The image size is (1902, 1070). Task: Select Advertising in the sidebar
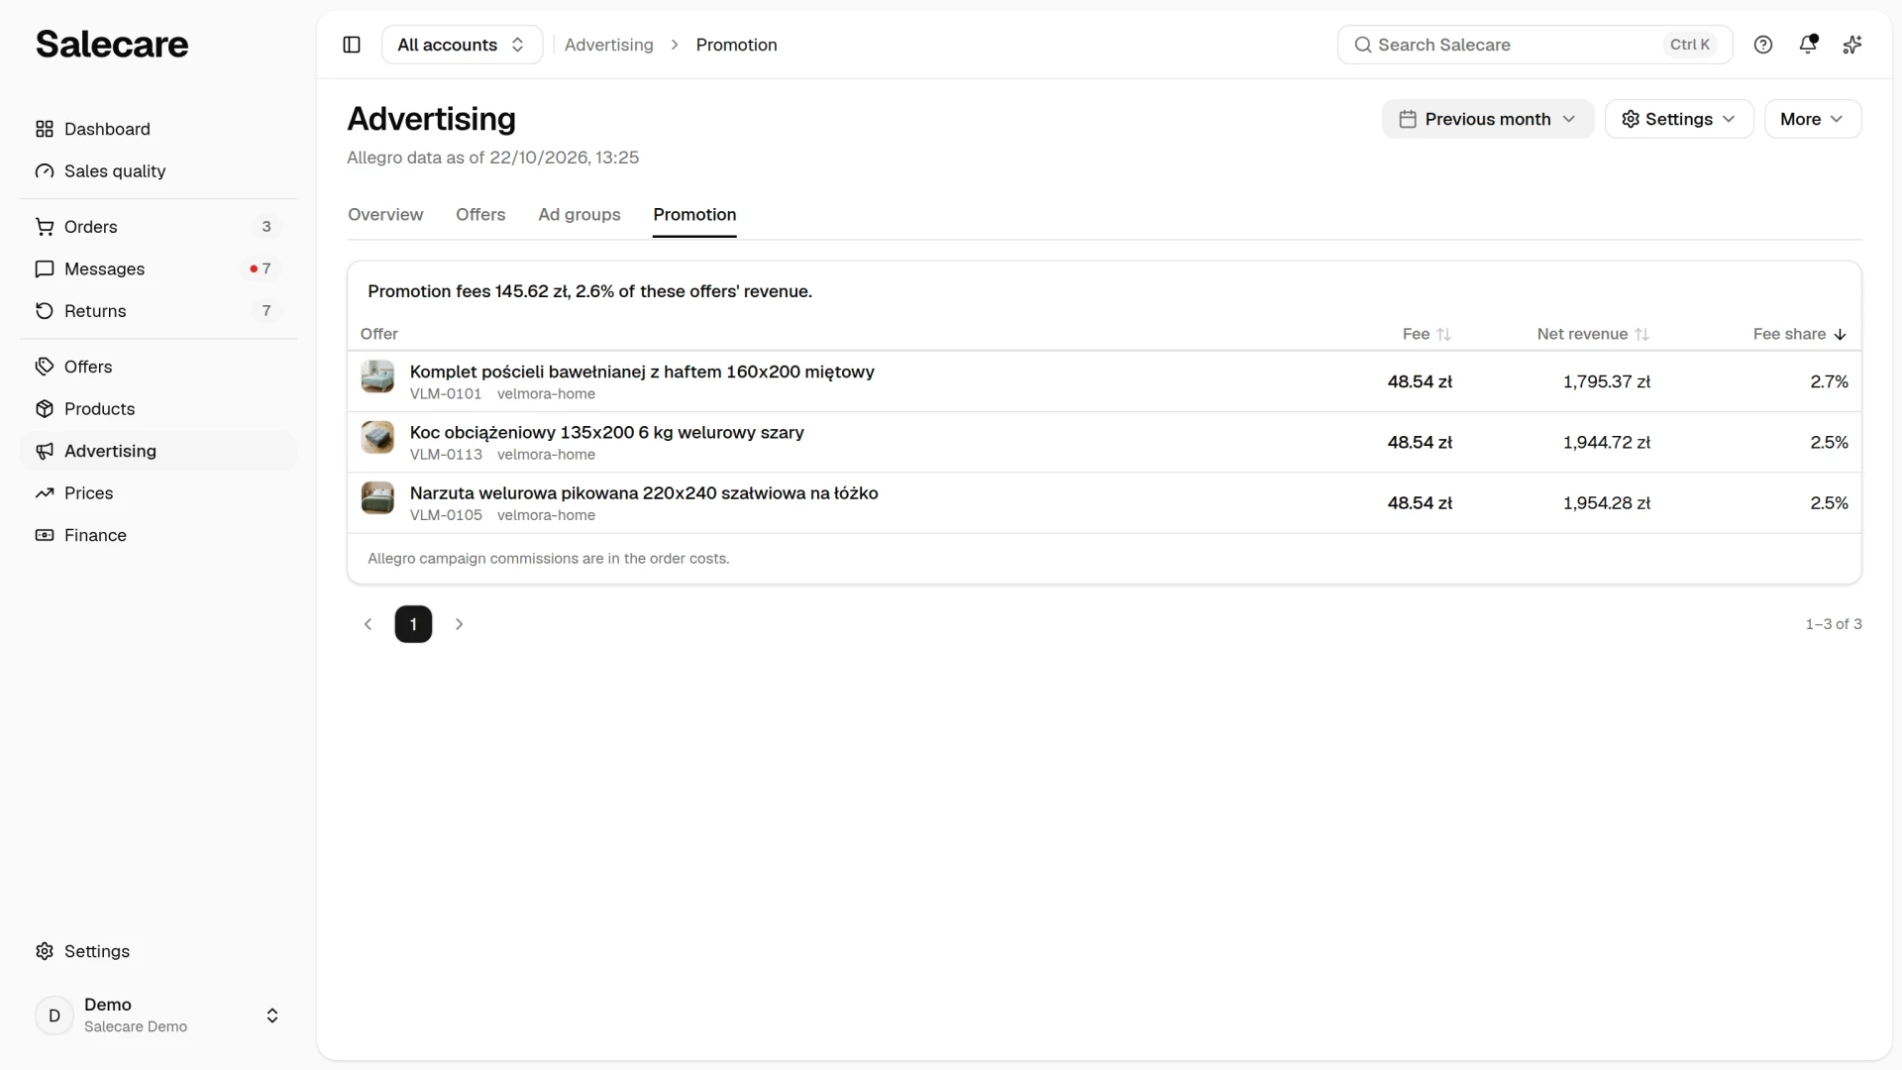tap(158, 451)
